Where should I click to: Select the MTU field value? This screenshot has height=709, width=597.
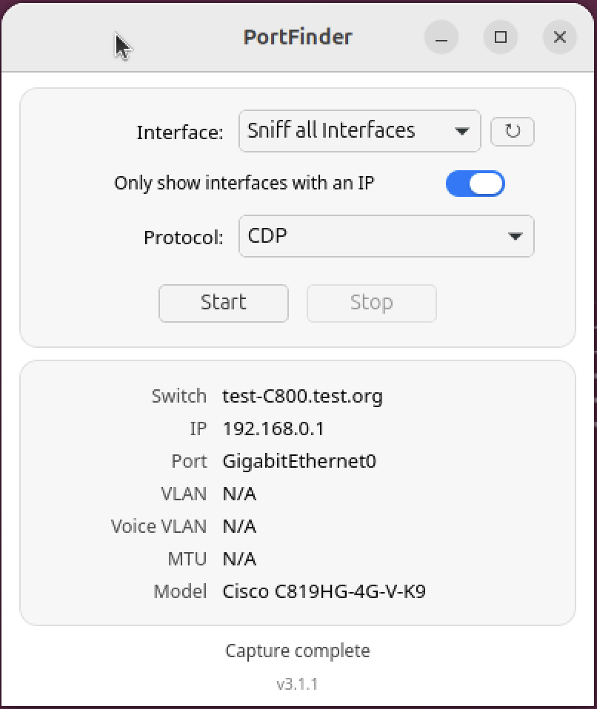(x=239, y=559)
